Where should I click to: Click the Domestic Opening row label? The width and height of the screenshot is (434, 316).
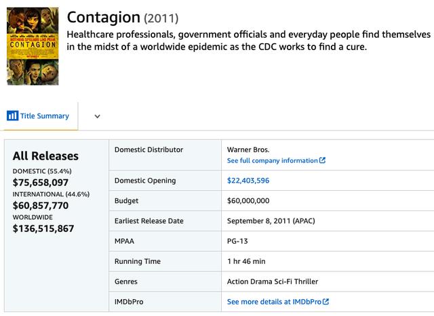coord(145,181)
